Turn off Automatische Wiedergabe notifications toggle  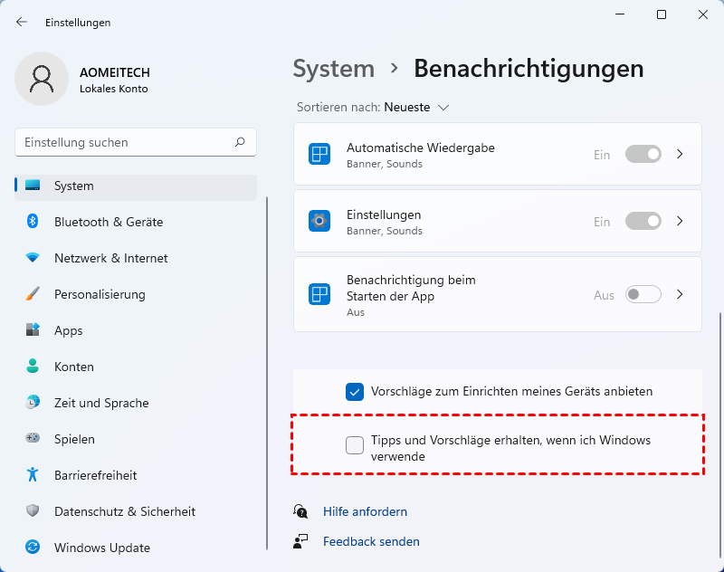643,154
